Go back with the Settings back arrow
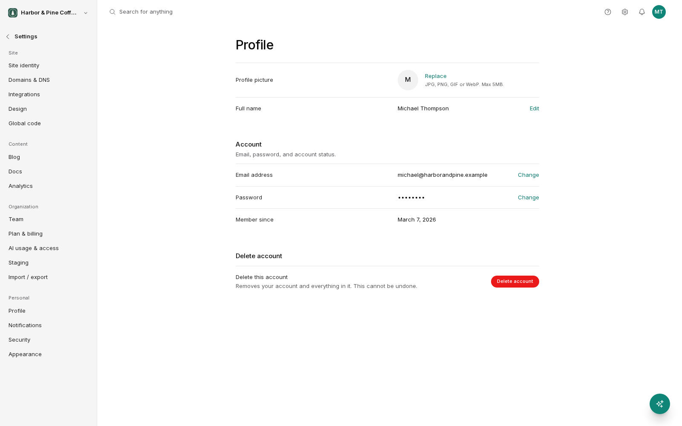Image resolution: width=682 pixels, height=426 pixels. (x=8, y=37)
